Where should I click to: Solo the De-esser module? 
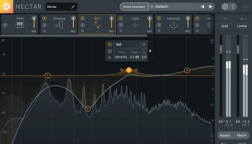tap(45, 25)
